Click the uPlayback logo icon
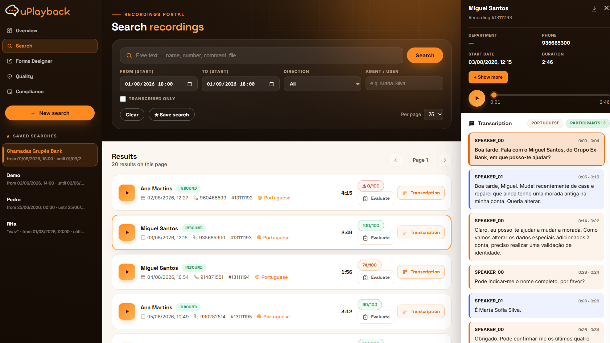 (x=12, y=11)
